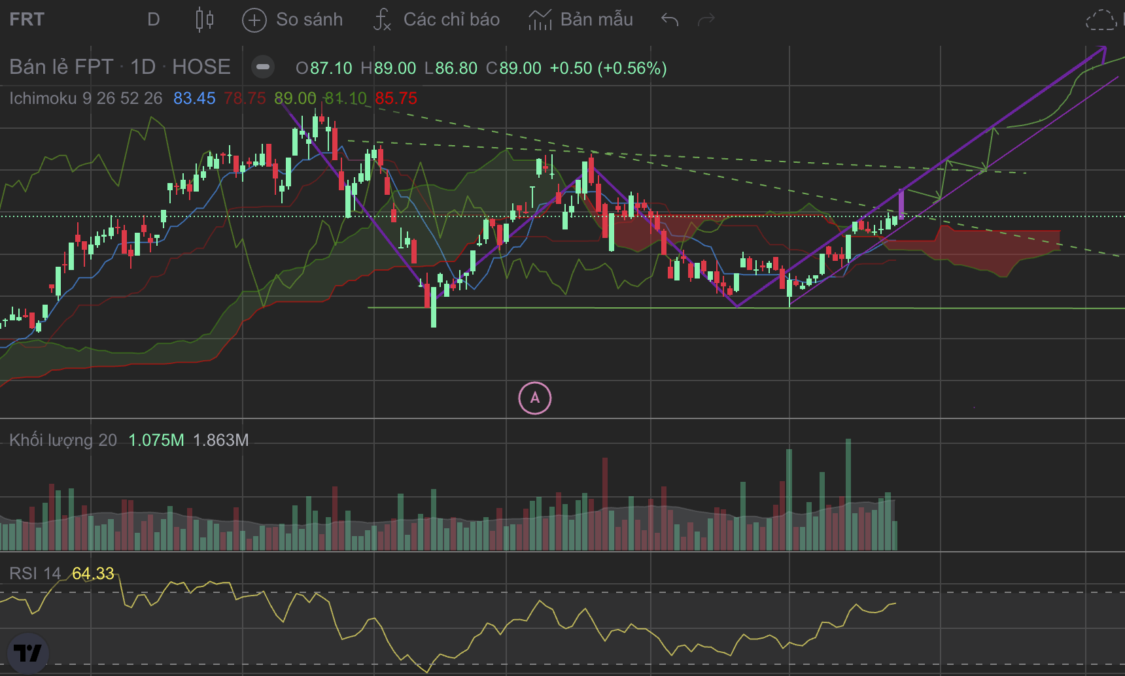Open the FRT symbol search
The image size is (1125, 676).
click(27, 20)
